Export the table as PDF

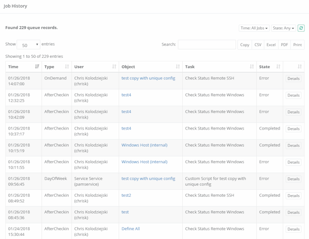tap(284, 45)
